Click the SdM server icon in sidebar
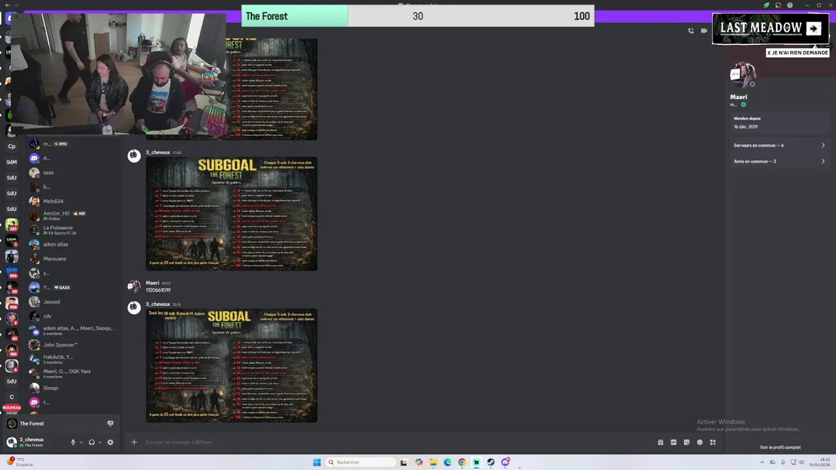The width and height of the screenshot is (836, 470). point(12,162)
